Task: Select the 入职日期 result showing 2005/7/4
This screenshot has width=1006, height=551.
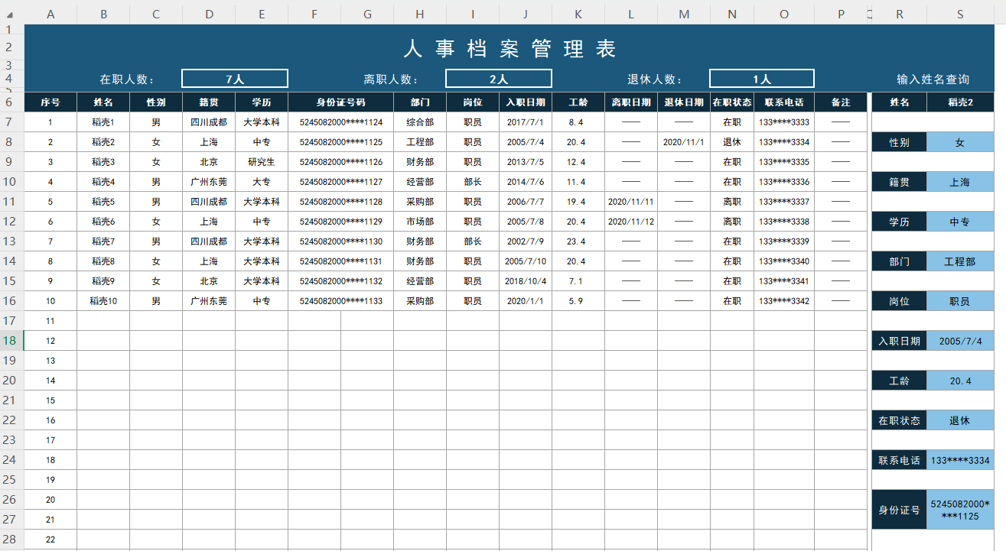Action: pos(961,340)
